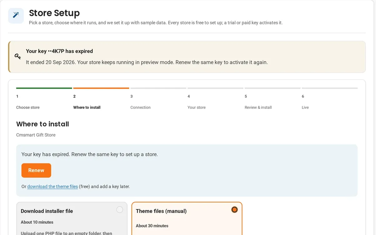Image resolution: width=376 pixels, height=235 pixels.
Task: Click the 'Pick a store, choose where it runs' subtitle
Action: pyautogui.click(x=156, y=23)
